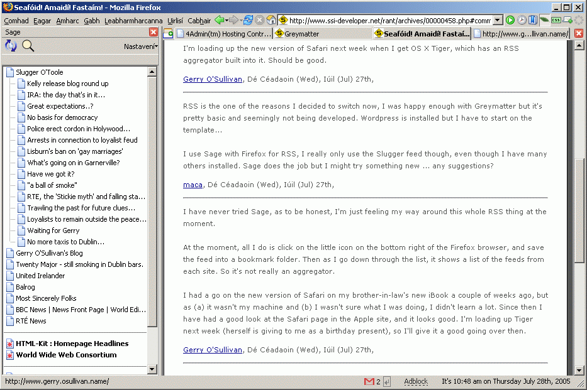The image size is (587, 390).
Task: Select Gerry O'Sullivan's Blog feed
Action: point(49,253)
